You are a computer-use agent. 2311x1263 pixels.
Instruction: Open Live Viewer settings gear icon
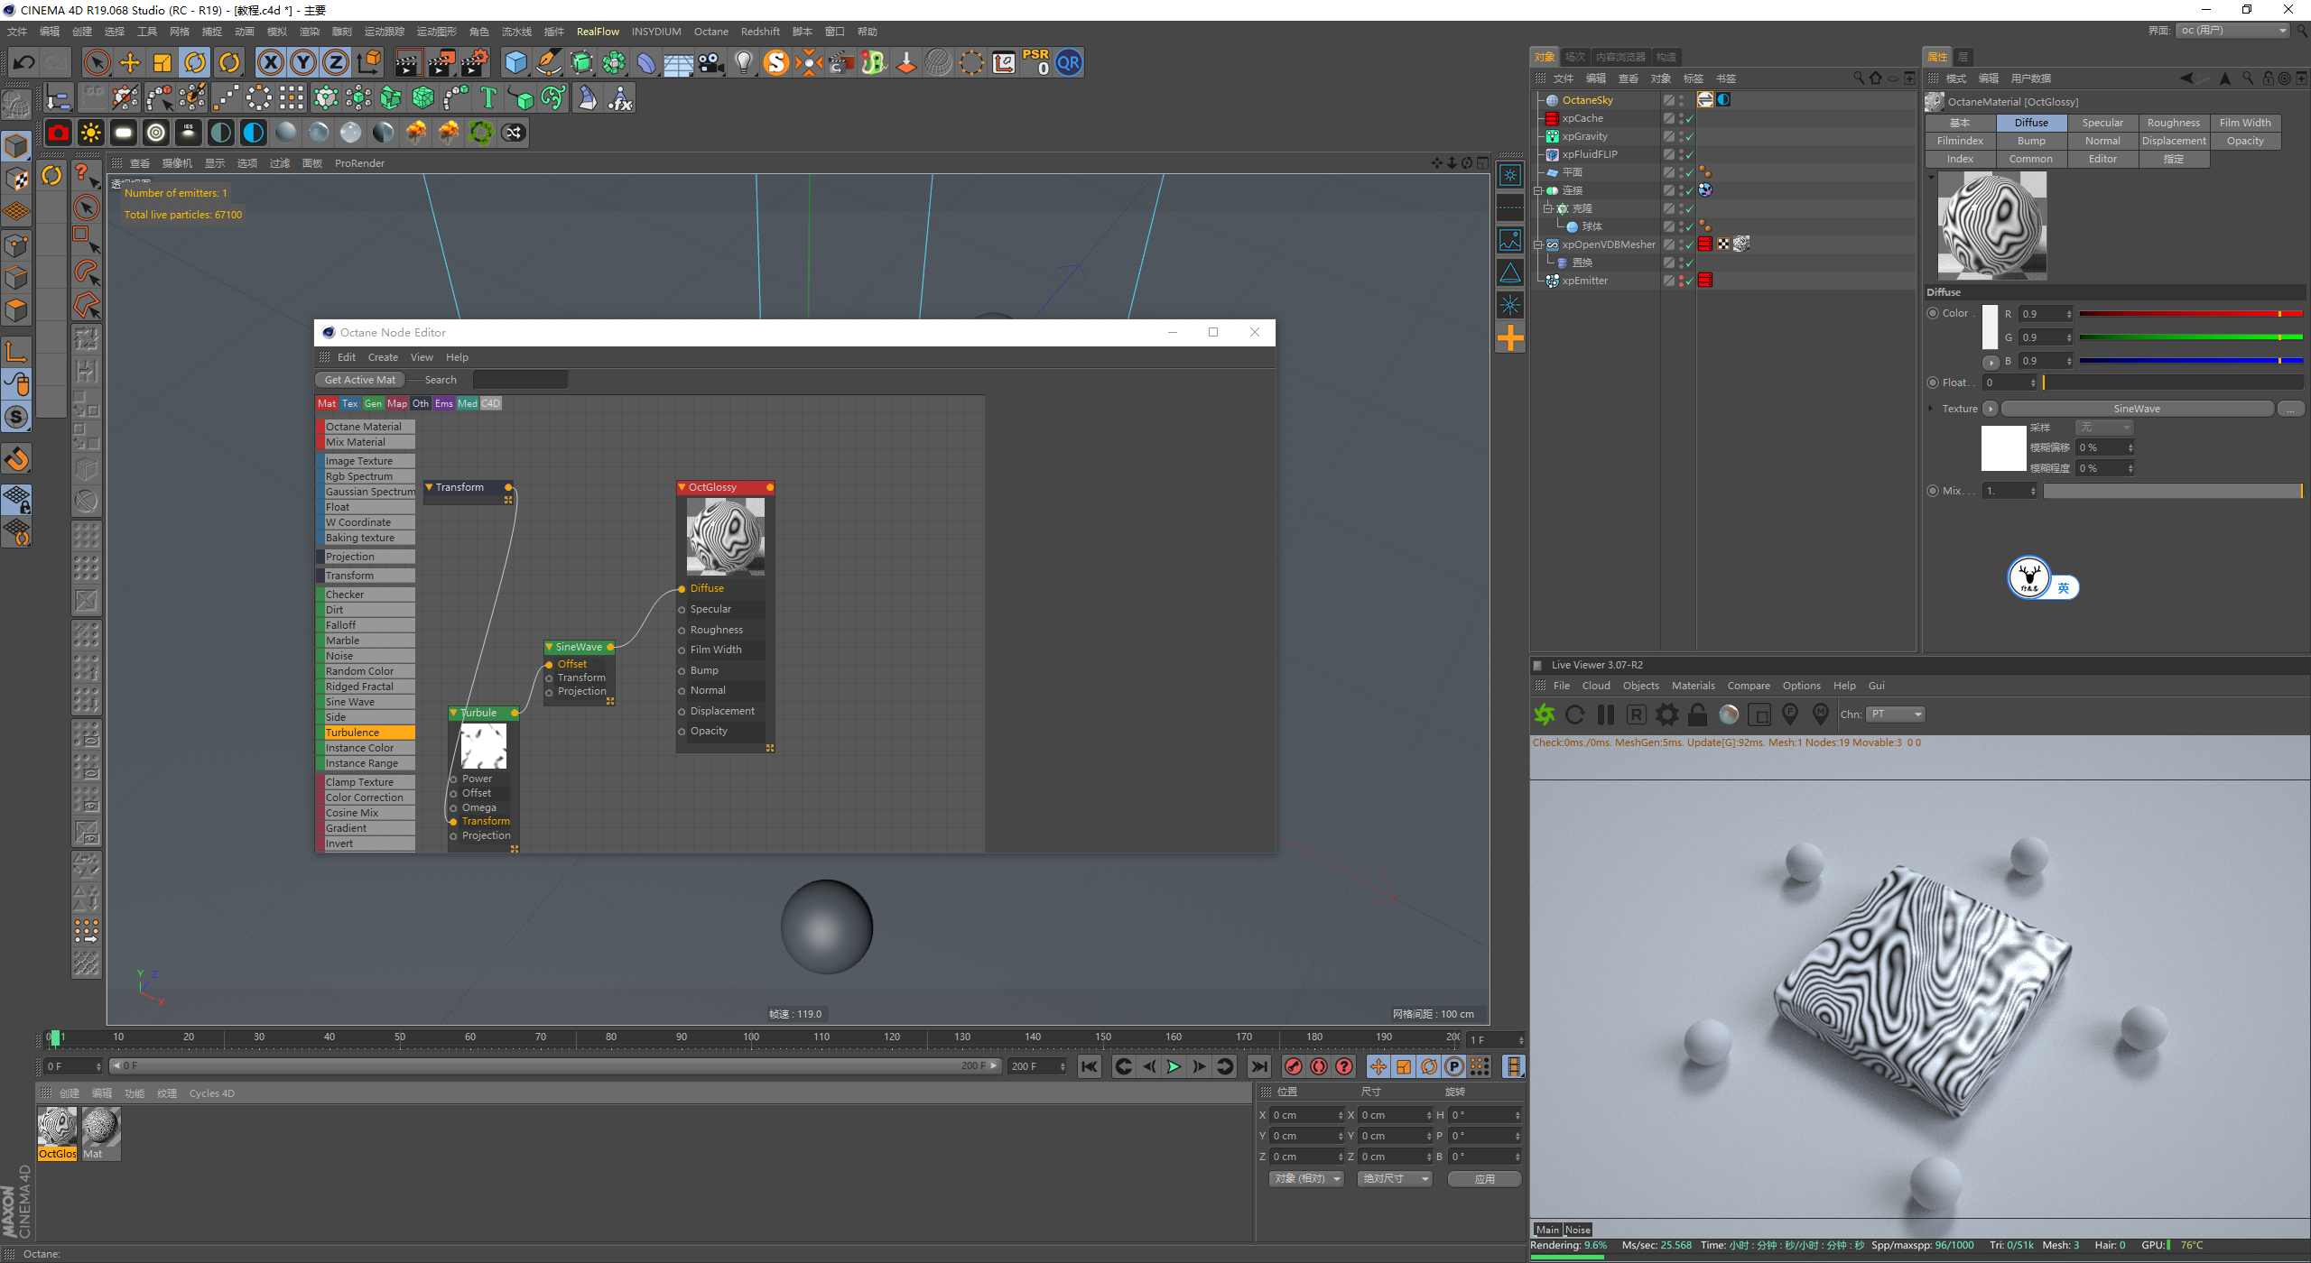(x=1666, y=714)
